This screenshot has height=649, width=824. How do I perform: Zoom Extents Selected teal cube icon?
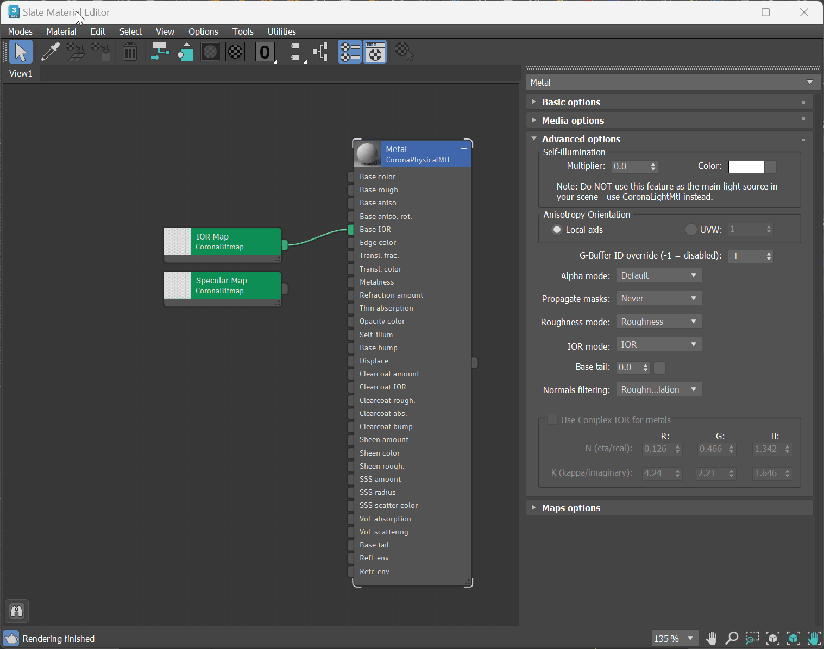pos(794,638)
